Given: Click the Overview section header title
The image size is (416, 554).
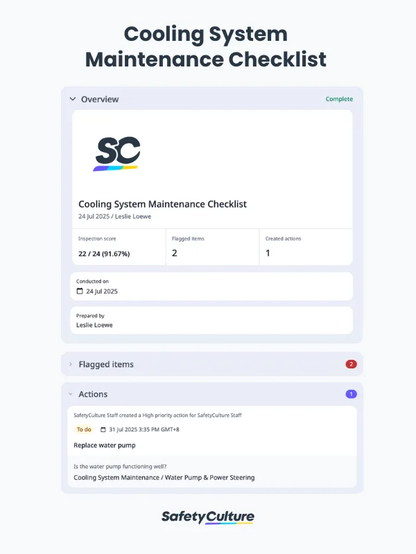Looking at the screenshot, I should pos(100,99).
